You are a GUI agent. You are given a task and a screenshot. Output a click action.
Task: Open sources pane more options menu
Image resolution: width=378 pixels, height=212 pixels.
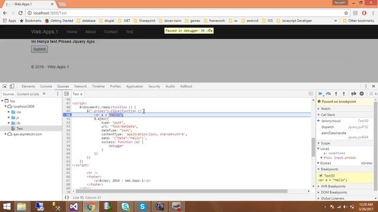[x=57, y=94]
